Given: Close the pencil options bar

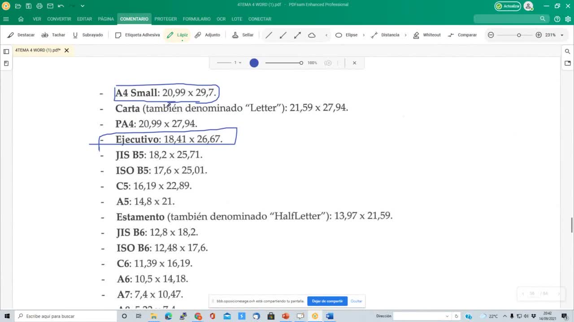Looking at the screenshot, I should click(354, 63).
